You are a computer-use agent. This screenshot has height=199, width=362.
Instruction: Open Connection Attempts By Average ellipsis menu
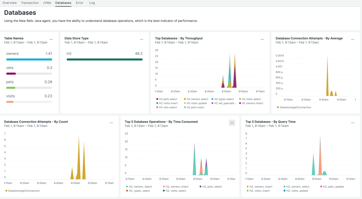(353, 39)
